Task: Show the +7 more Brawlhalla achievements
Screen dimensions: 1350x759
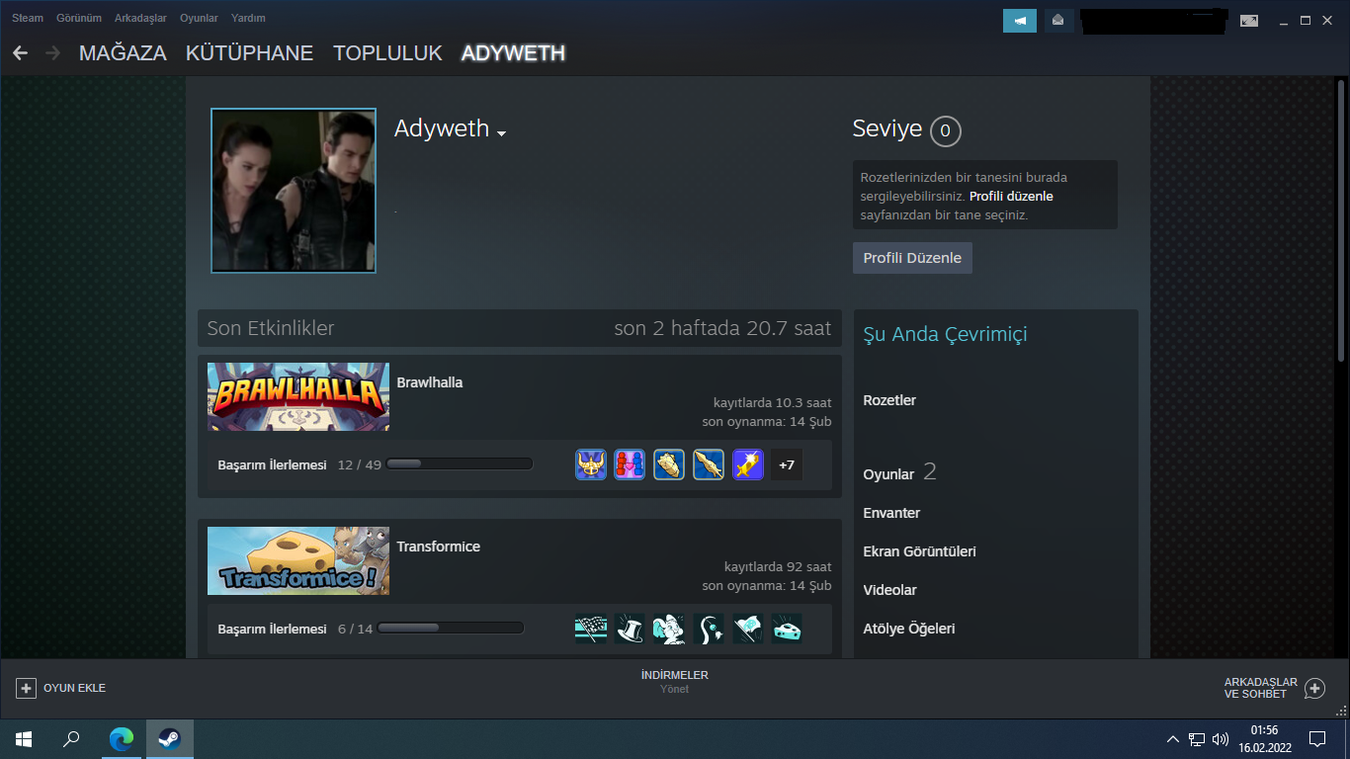Action: click(787, 464)
